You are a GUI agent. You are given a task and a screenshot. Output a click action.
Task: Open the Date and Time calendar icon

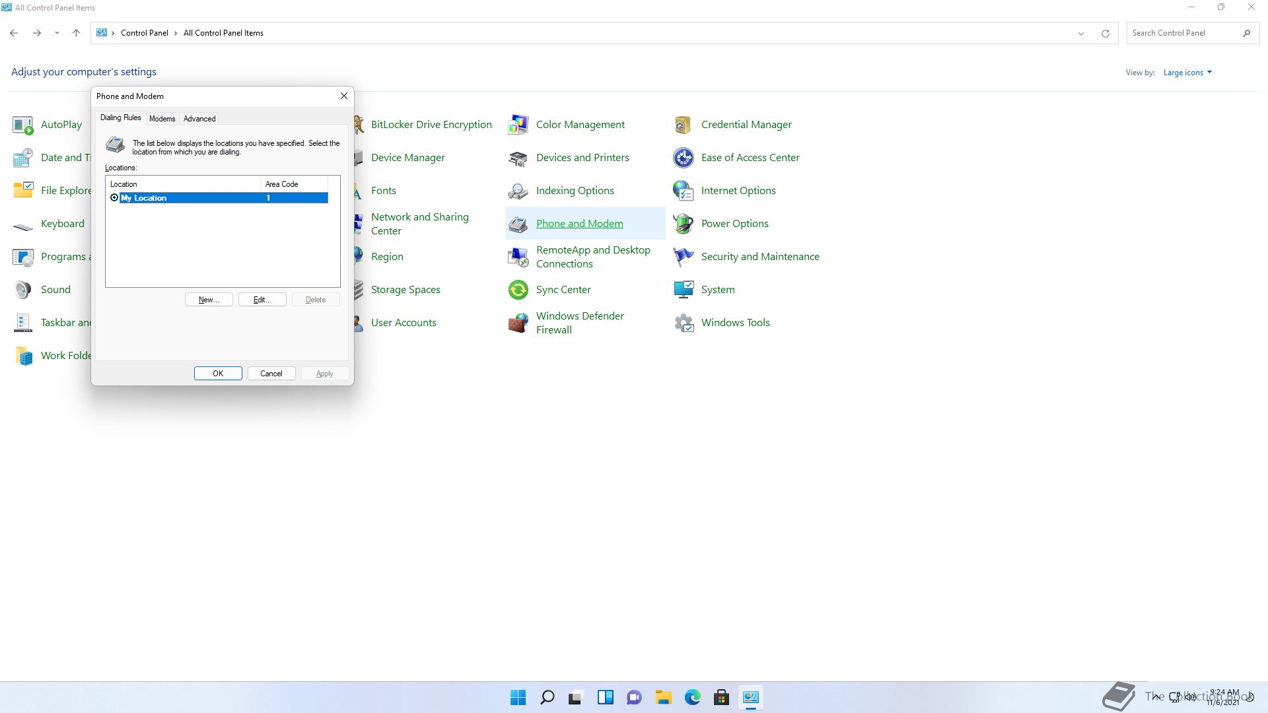pyautogui.click(x=23, y=158)
